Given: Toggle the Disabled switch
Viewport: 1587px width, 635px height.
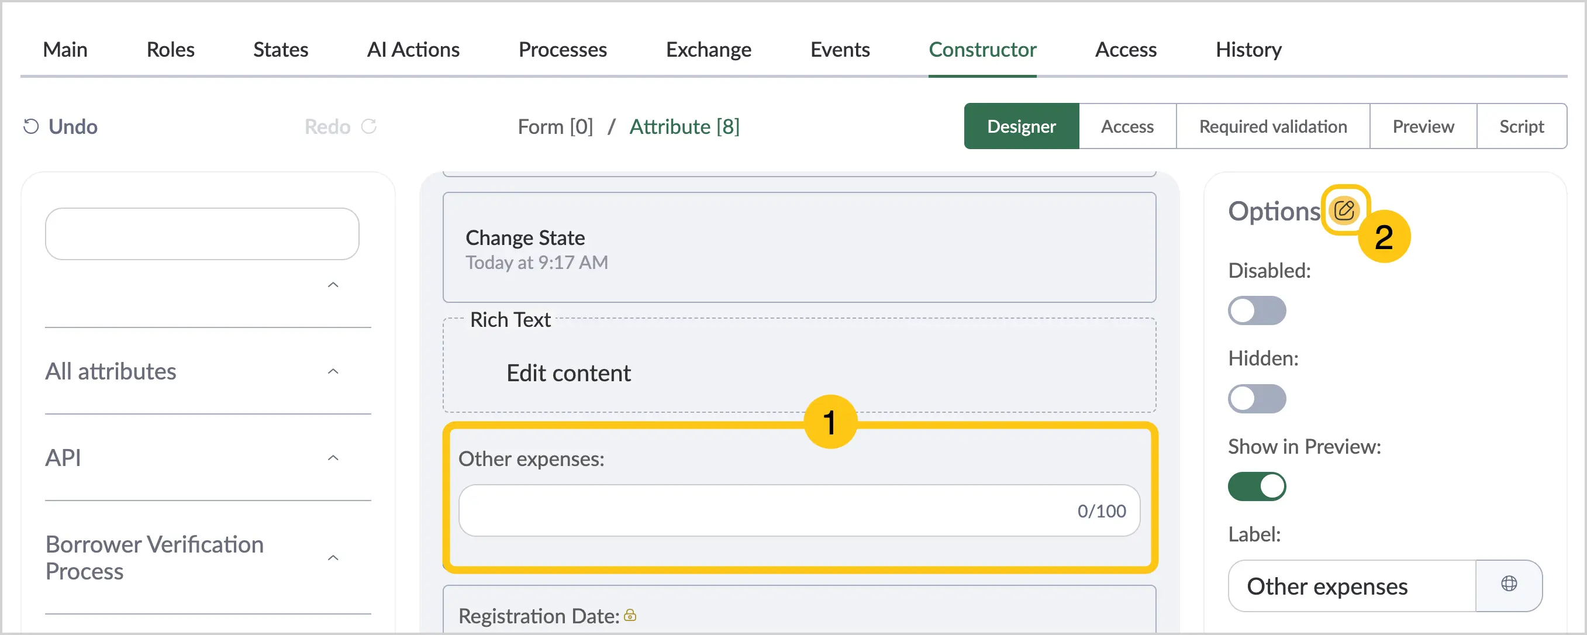Looking at the screenshot, I should [1257, 310].
